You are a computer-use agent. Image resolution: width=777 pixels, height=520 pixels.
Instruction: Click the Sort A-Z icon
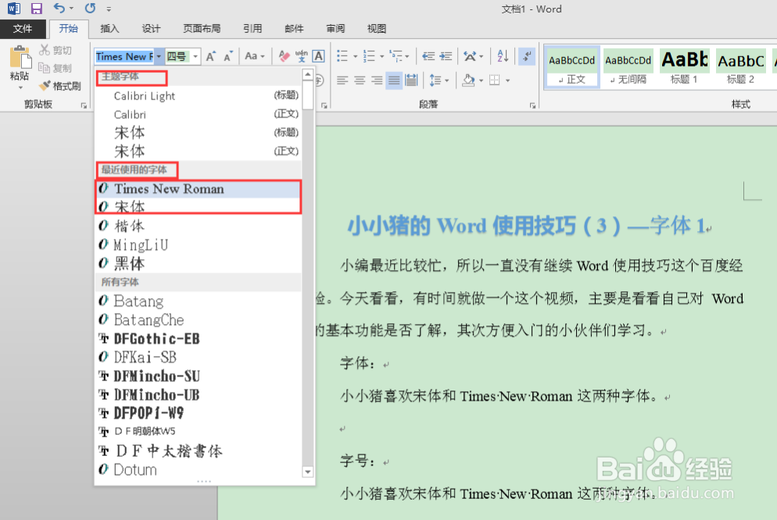(503, 56)
